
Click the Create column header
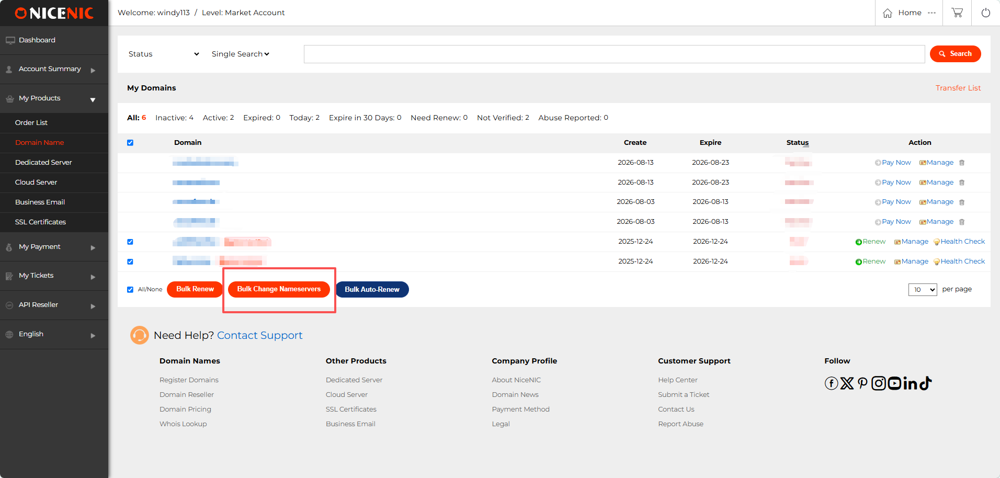(x=635, y=143)
